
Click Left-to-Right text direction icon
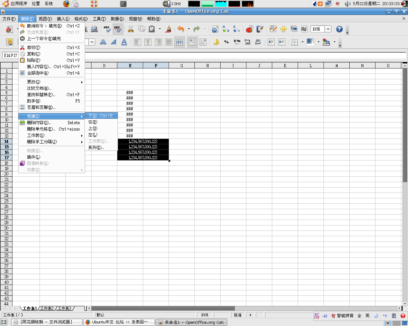pyautogui.click(x=193, y=42)
